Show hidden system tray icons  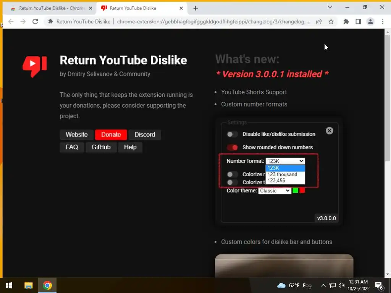coord(323,285)
